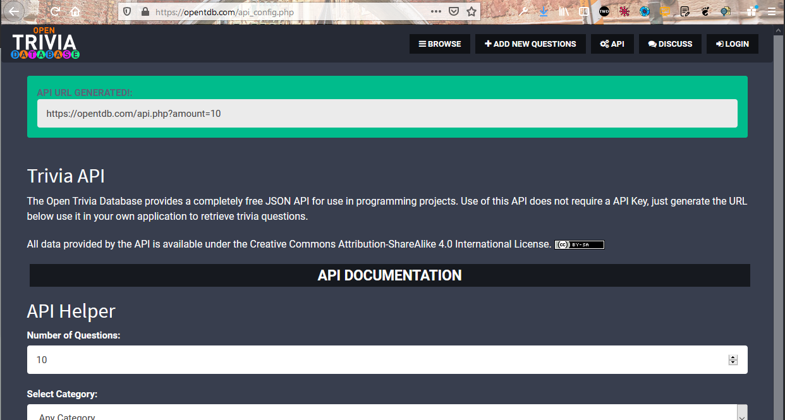This screenshot has height=420, width=785.
Task: Click the padlock site security icon
Action: tap(145, 11)
